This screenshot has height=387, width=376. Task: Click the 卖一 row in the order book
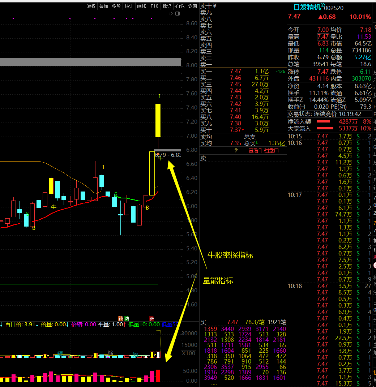click(243, 65)
